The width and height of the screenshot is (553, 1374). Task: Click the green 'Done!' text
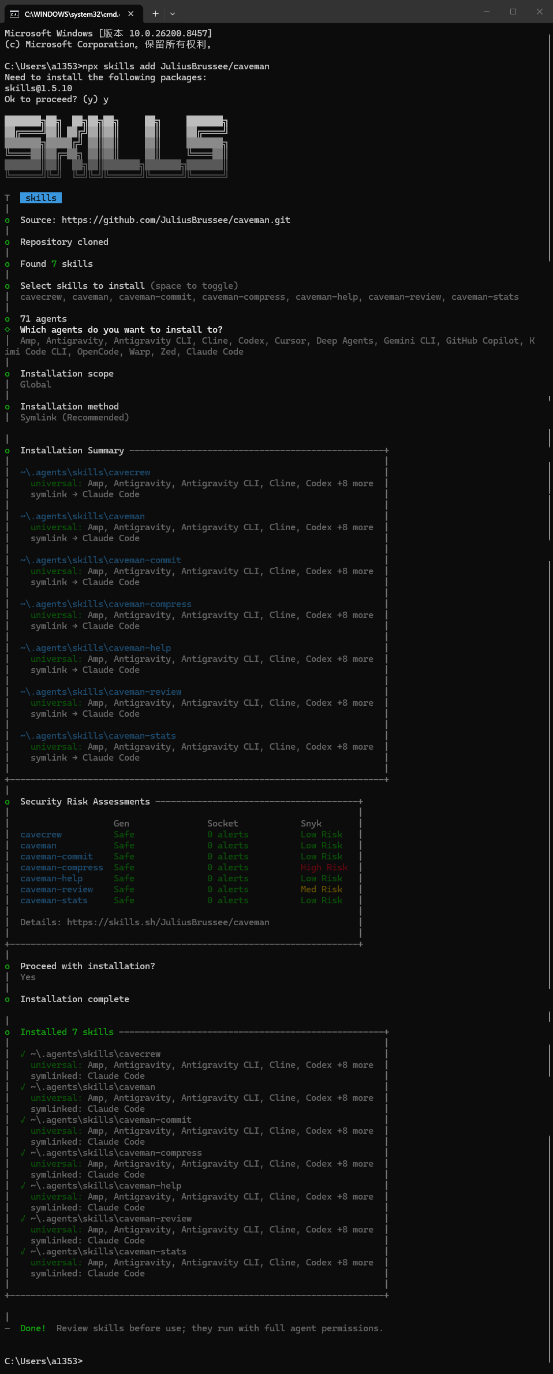pos(33,1328)
